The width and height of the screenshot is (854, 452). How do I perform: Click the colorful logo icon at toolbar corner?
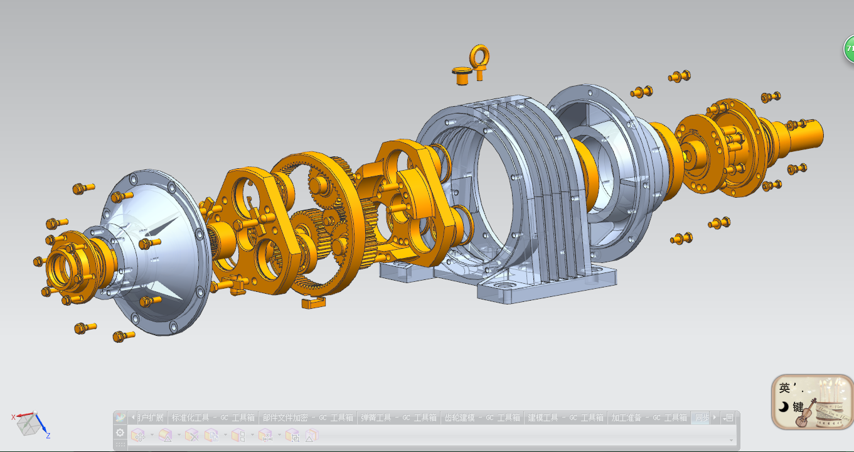120,417
